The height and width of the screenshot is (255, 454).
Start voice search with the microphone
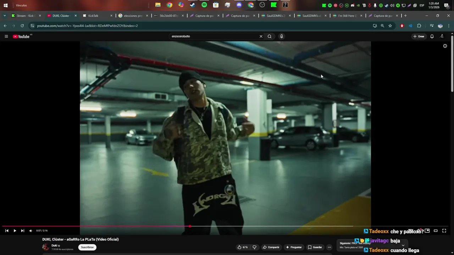tap(282, 36)
